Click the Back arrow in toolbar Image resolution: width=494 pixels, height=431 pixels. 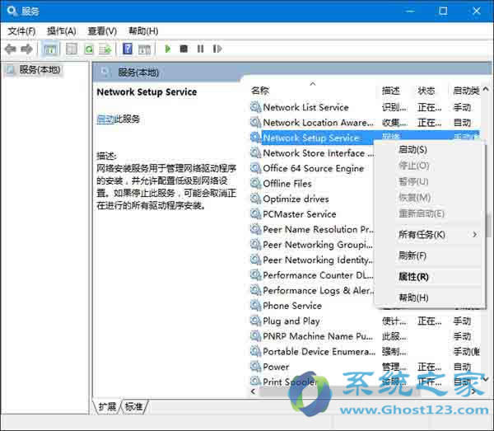[11, 49]
